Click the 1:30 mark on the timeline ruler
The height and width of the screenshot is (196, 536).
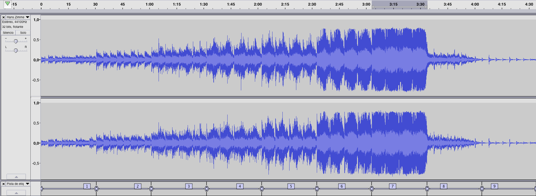(204, 4)
